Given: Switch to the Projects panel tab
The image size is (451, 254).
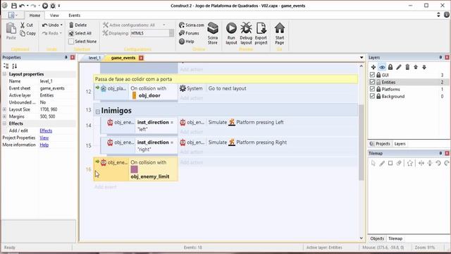Looking at the screenshot, I should tap(381, 143).
